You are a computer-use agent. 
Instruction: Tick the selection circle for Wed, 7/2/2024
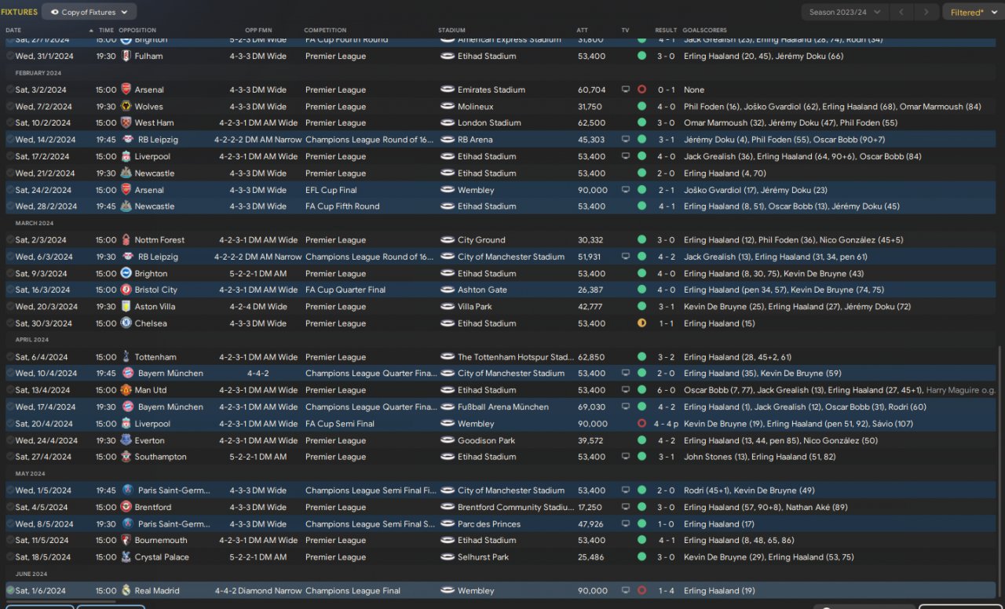coord(10,107)
